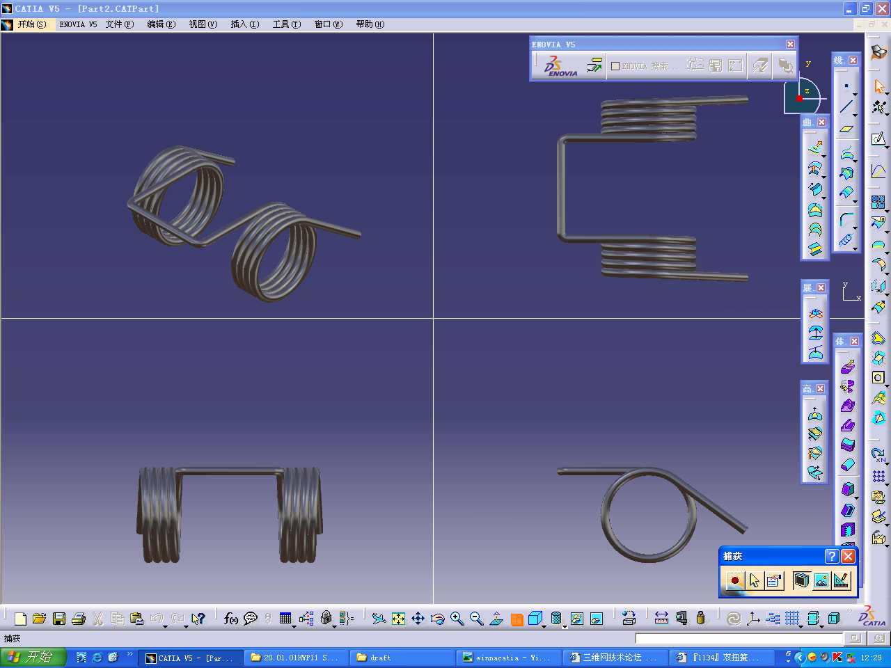This screenshot has width=891, height=668.
Task: Click the Normal View icon
Action: (x=496, y=619)
